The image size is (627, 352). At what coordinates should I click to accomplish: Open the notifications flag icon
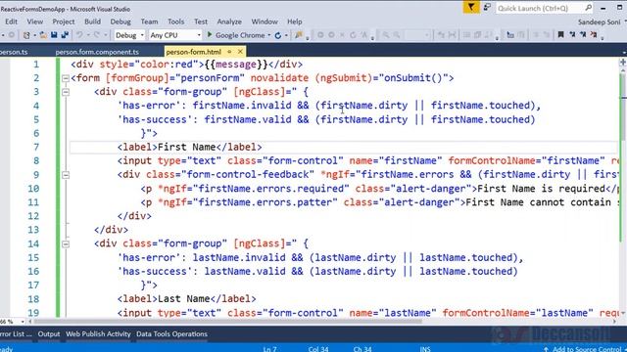click(471, 7)
